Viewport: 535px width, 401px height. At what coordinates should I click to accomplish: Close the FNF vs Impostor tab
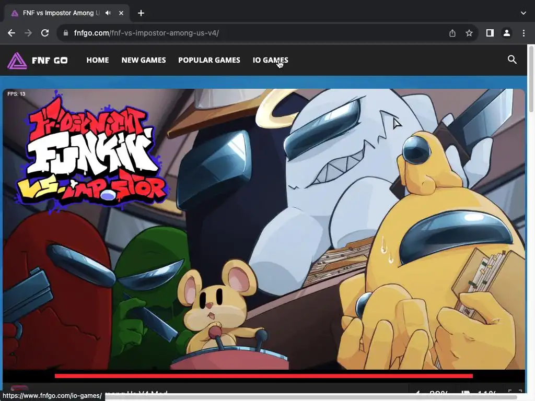pyautogui.click(x=121, y=13)
